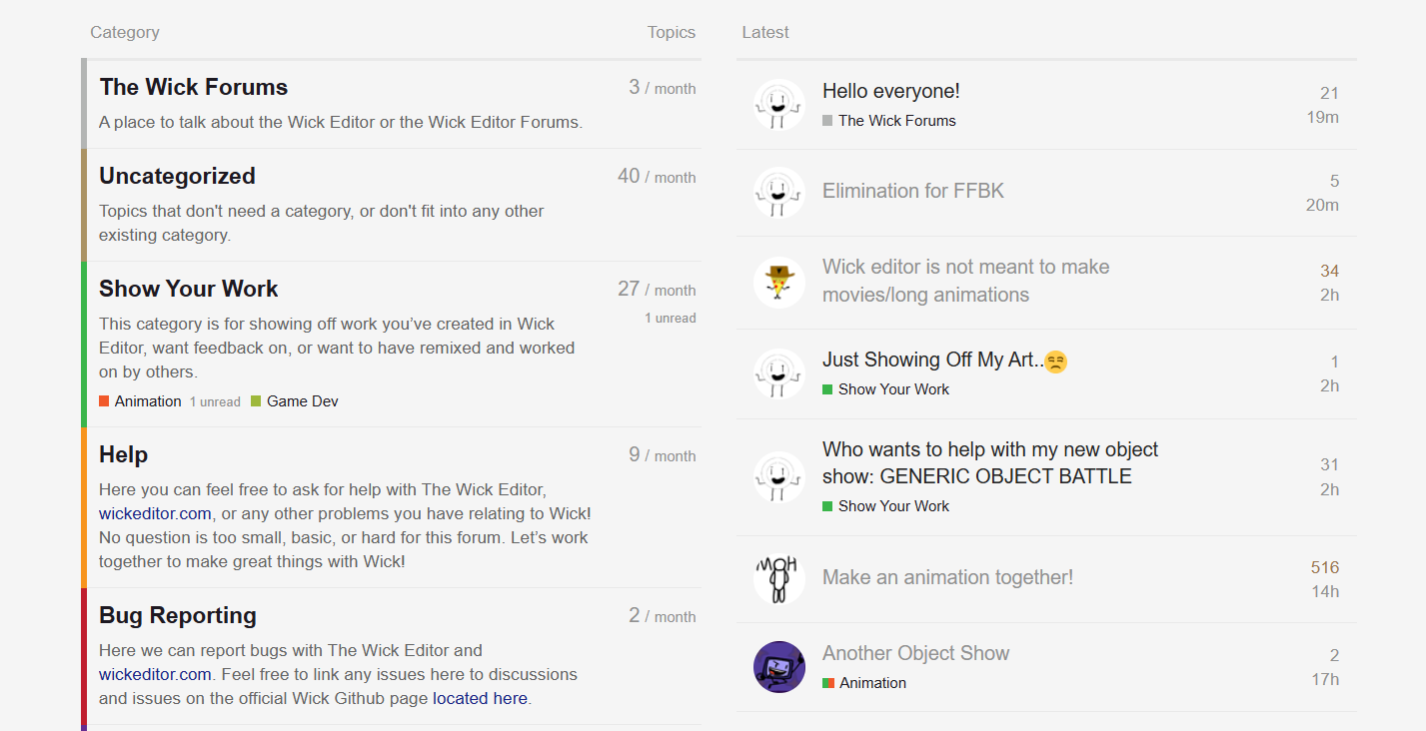Click avatar next to Elimination for FFBK
Screen dimensions: 1426x731
coord(778,192)
